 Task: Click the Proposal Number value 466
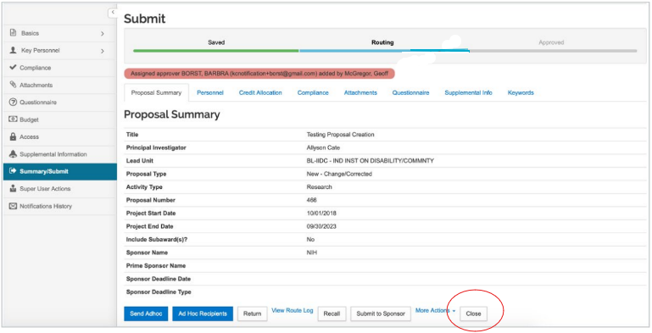[x=311, y=200]
